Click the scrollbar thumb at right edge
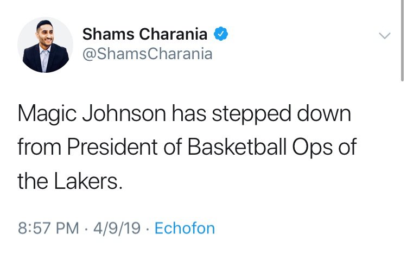 click(x=402, y=41)
